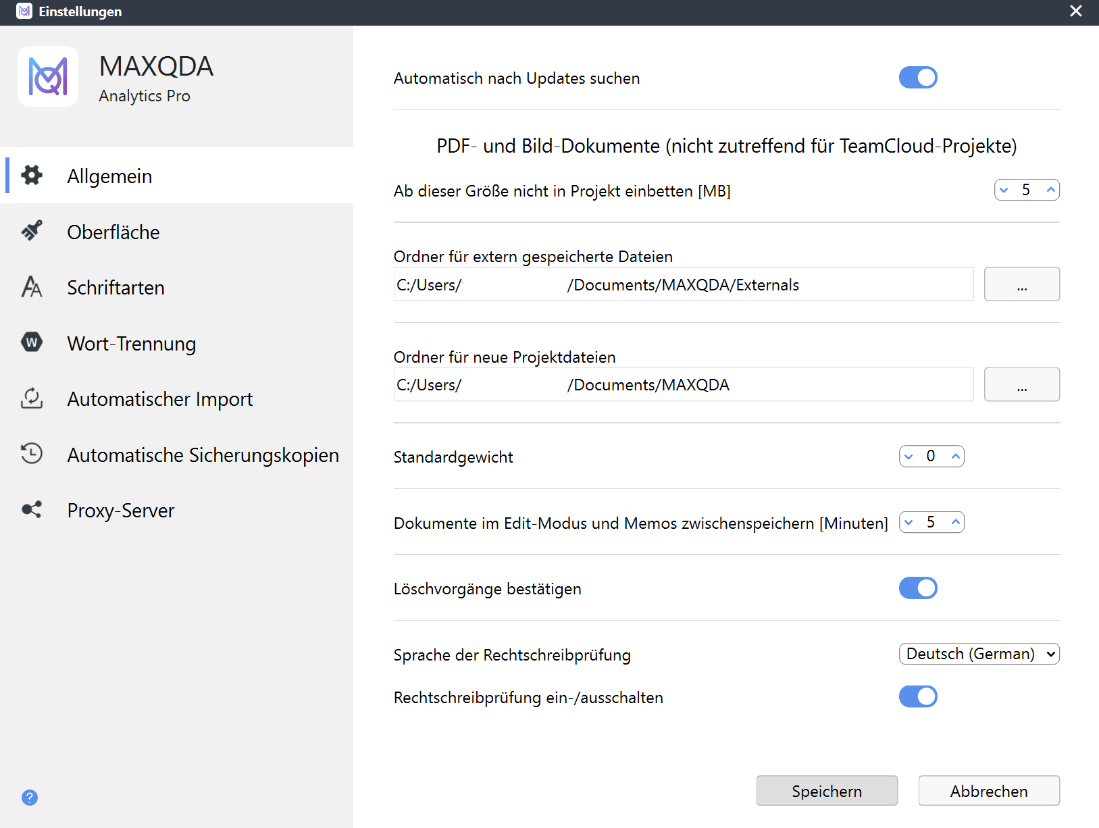1099x828 pixels.
Task: Click the Wort-Trennung icon
Action: (32, 343)
